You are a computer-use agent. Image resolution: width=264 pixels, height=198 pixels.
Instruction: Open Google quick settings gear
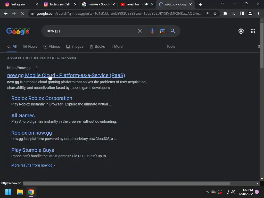point(241,31)
